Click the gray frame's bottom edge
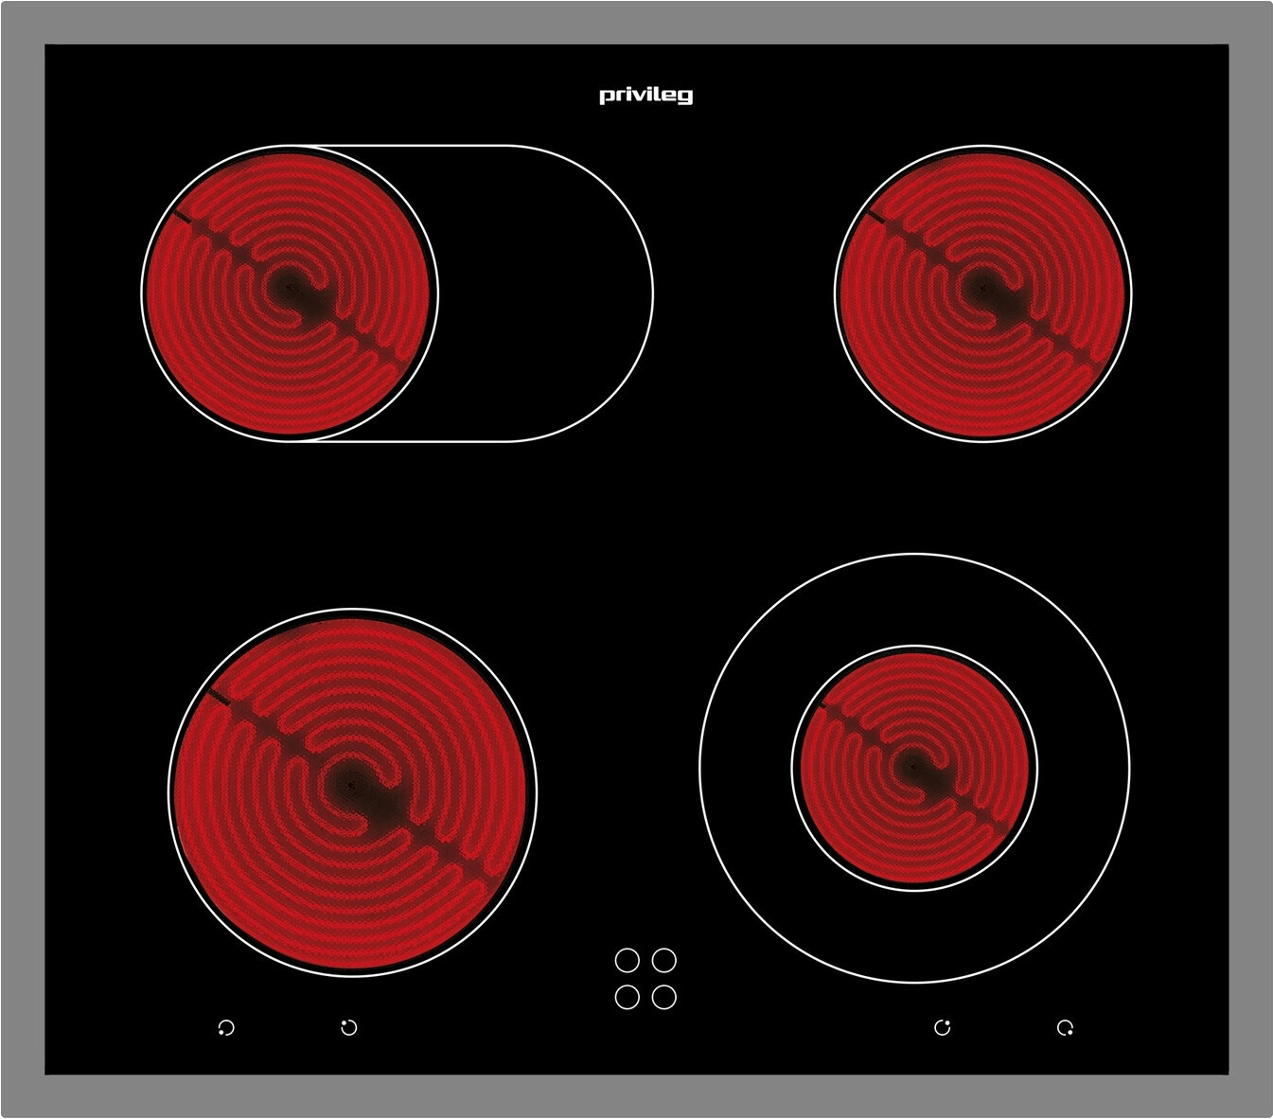Viewport: 1273px width, 1119px height. (636, 1096)
